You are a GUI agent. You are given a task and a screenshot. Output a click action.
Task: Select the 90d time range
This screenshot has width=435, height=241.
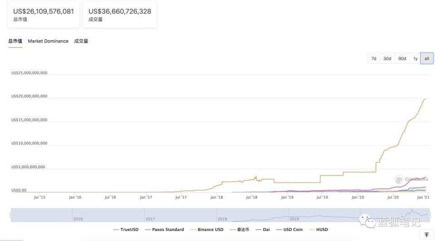tap(402, 58)
